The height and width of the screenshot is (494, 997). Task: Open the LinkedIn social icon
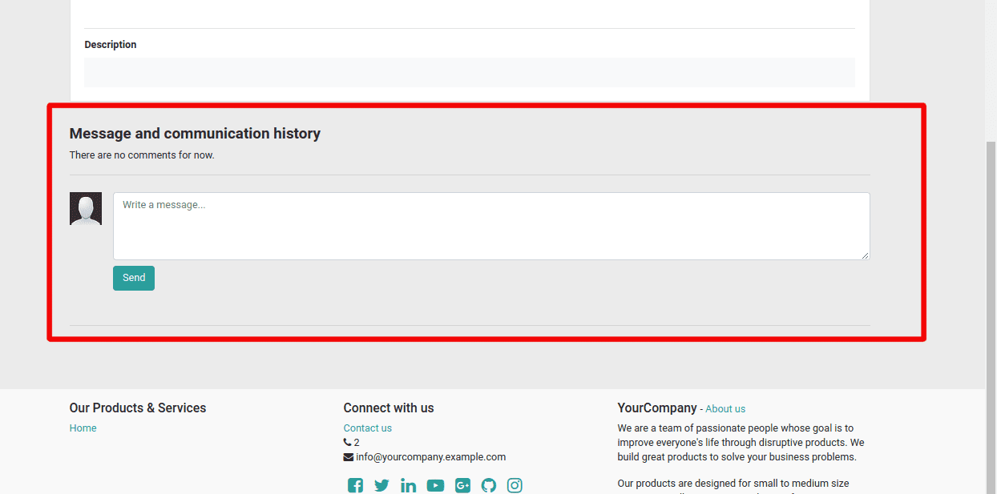(408, 485)
